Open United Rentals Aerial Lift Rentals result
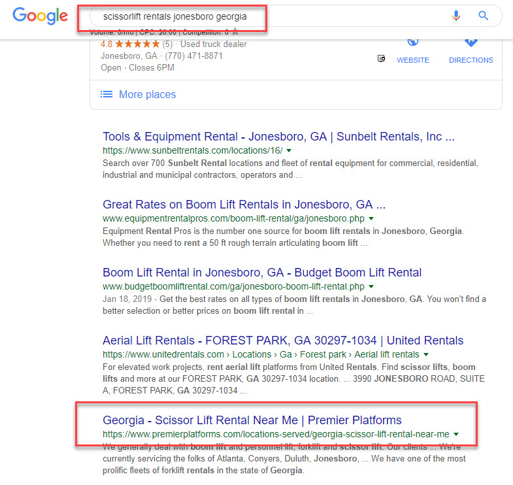The image size is (513, 485). tap(283, 341)
